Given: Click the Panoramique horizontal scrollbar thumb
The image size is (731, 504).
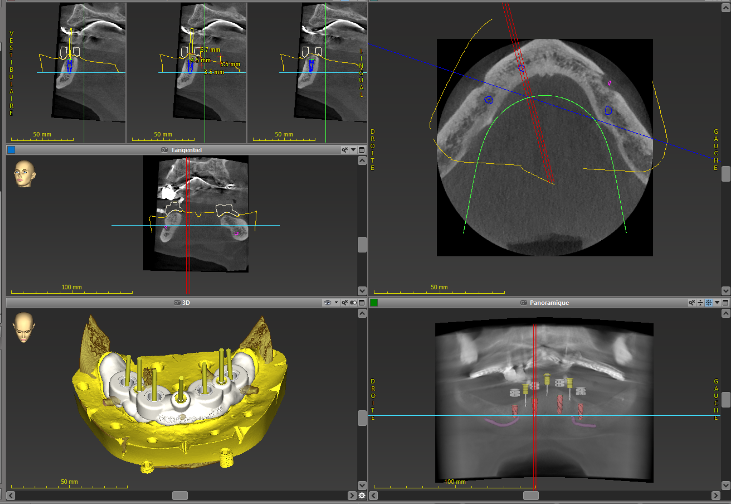Looking at the screenshot, I should point(531,495).
